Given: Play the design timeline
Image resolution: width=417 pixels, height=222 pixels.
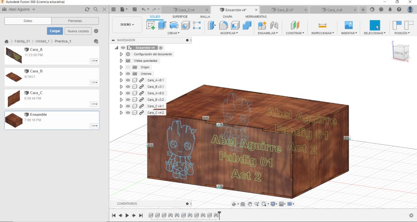Looking at the screenshot, I should (127, 215).
